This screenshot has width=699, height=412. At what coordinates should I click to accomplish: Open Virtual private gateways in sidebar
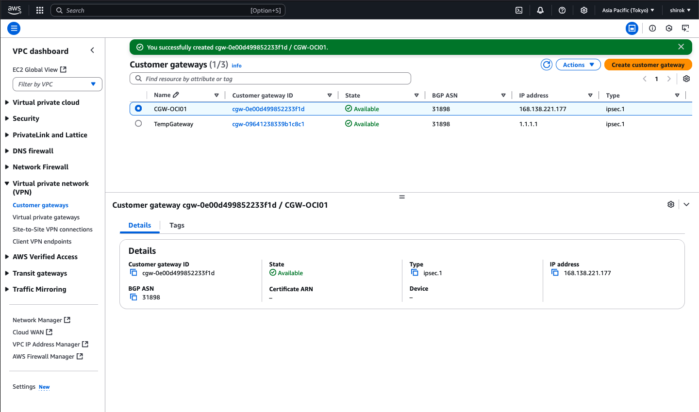click(46, 217)
